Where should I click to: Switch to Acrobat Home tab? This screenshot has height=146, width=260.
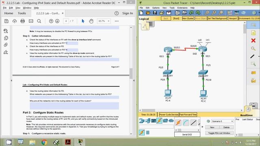pyautogui.click(x=9, y=13)
